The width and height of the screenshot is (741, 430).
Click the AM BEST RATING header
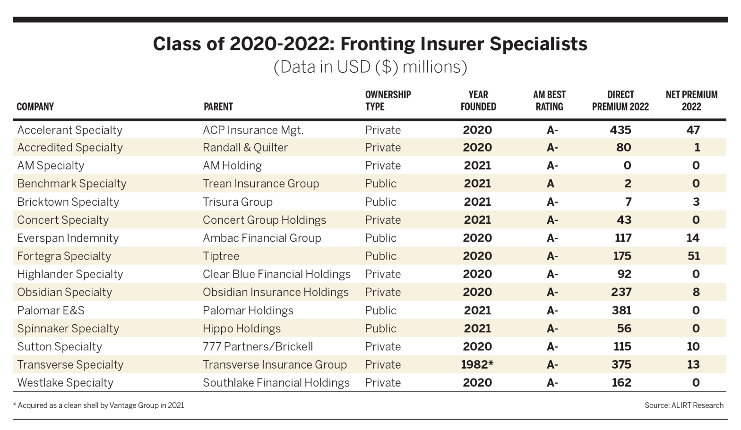pos(549,101)
